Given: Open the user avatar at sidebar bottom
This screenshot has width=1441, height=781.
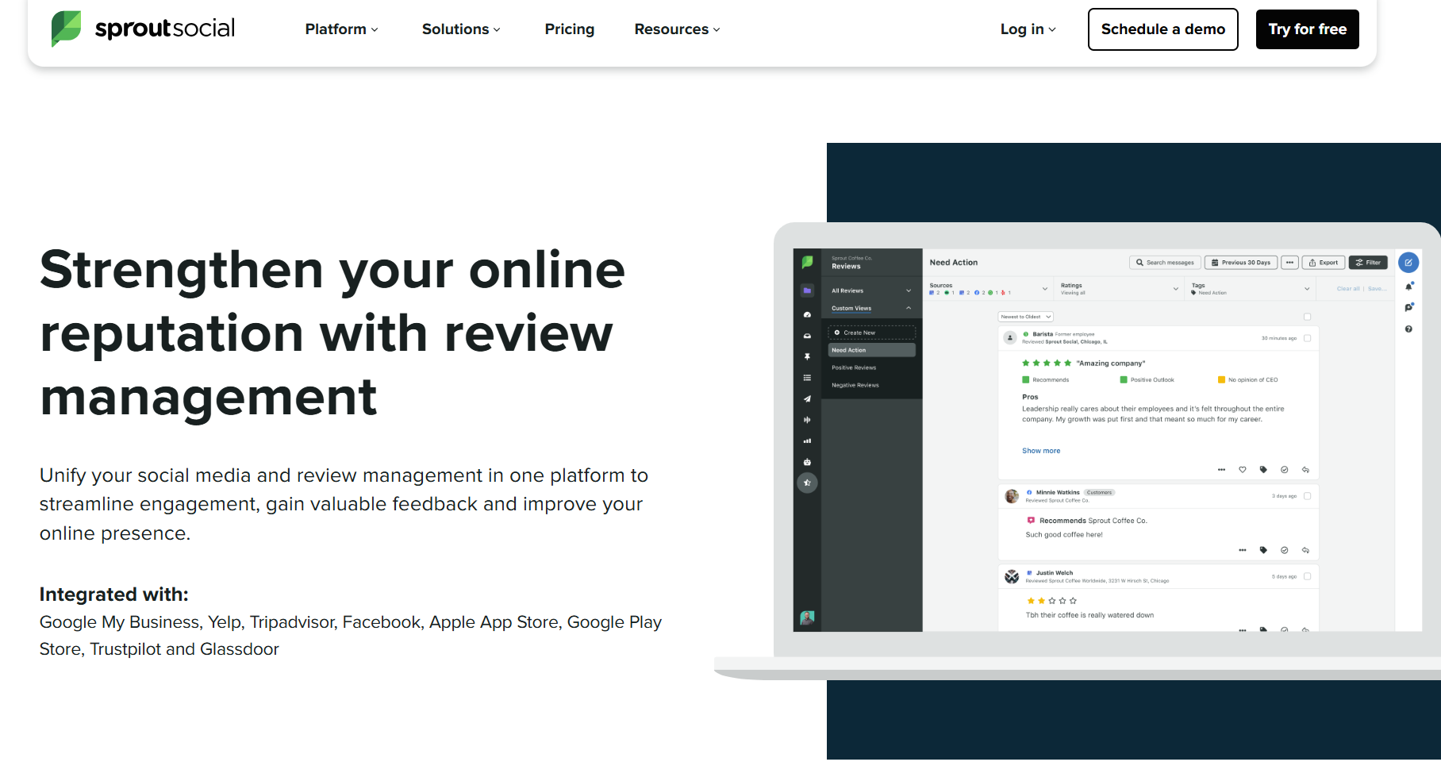Looking at the screenshot, I should pyautogui.click(x=806, y=617).
